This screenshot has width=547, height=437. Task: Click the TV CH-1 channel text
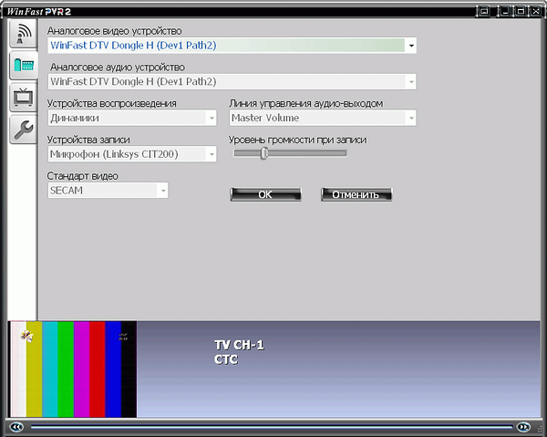pyautogui.click(x=239, y=345)
